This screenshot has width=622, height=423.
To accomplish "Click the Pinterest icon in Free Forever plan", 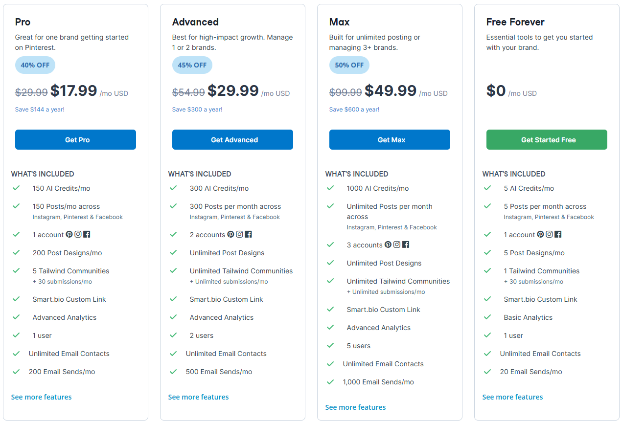I will click(541, 234).
